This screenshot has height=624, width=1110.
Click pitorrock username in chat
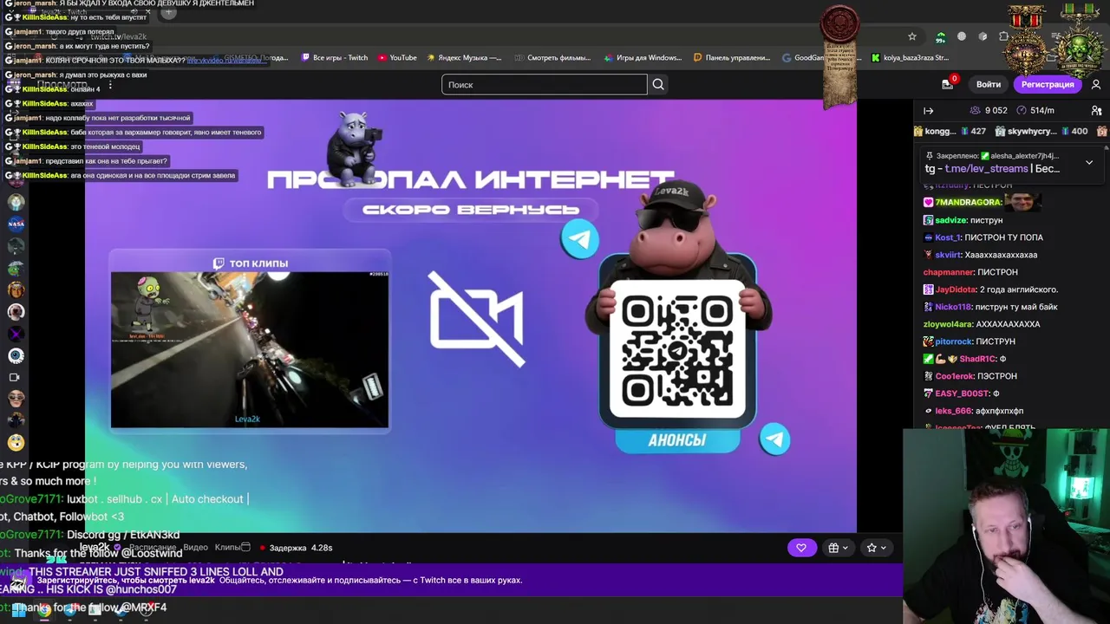click(953, 341)
